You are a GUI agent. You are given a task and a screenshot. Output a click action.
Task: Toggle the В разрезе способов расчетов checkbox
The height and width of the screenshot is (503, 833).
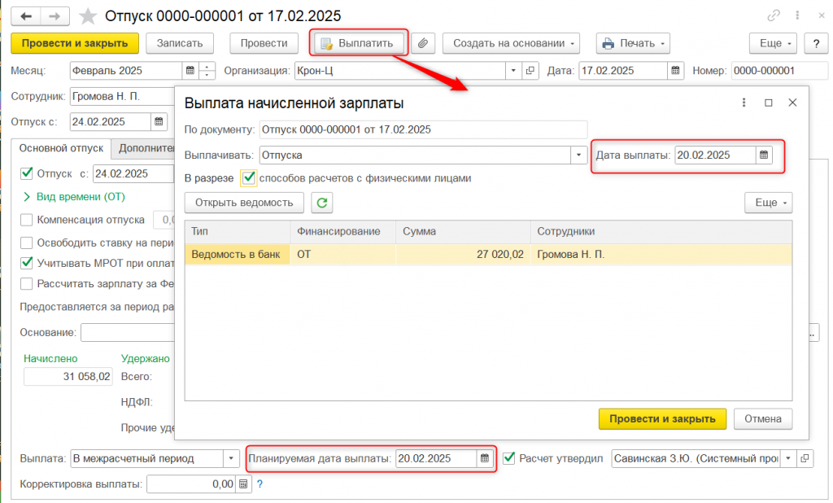click(248, 177)
